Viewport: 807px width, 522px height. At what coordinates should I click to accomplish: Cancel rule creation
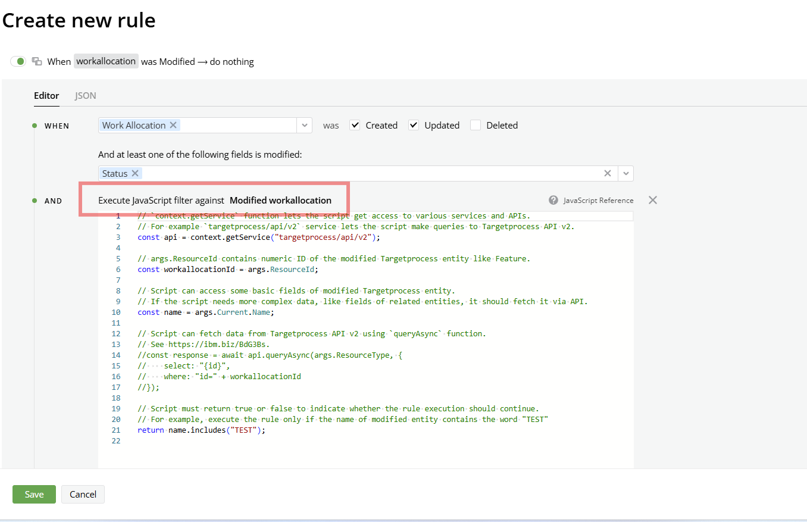click(x=83, y=494)
